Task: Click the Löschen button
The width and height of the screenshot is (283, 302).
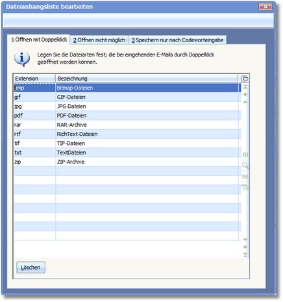Action: pos(31,268)
